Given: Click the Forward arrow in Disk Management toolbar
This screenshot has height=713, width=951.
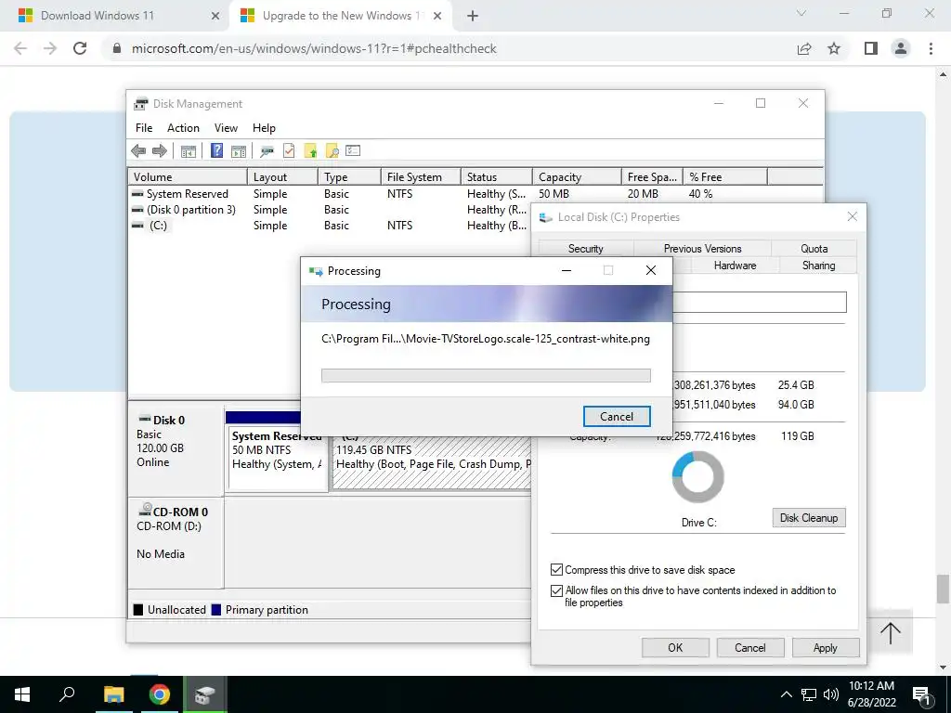Looking at the screenshot, I should coord(160,151).
